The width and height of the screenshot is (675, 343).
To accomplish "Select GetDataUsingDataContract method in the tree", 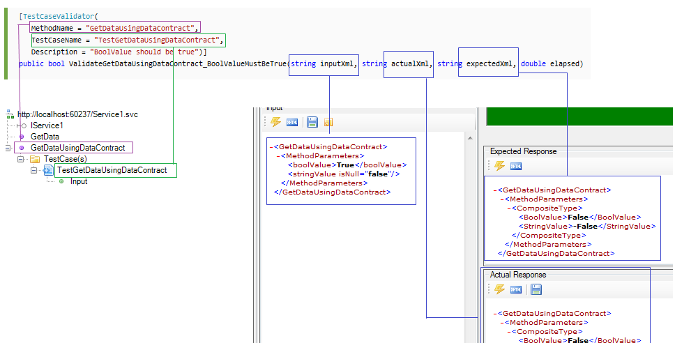I will pos(77,148).
